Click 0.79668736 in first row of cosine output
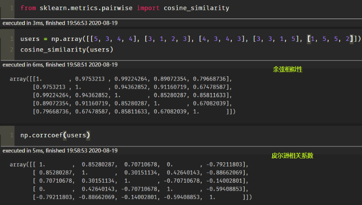This screenshot has height=205, width=362. 209,79
